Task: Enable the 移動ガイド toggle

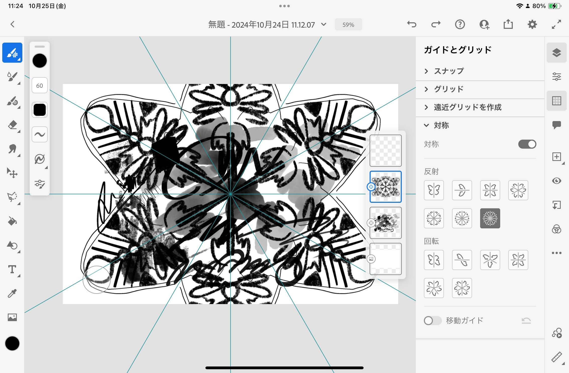Action: 433,321
